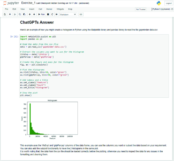Viewport: 174px width, 161px height.
Task: Click the Logout button
Action: pyautogui.click(x=169, y=3)
